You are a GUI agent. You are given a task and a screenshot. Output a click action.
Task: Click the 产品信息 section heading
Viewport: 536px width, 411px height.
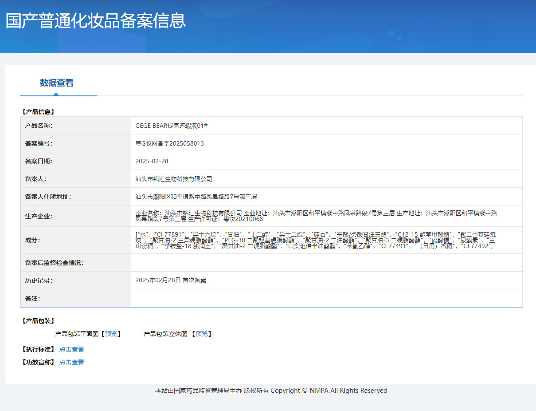point(38,112)
